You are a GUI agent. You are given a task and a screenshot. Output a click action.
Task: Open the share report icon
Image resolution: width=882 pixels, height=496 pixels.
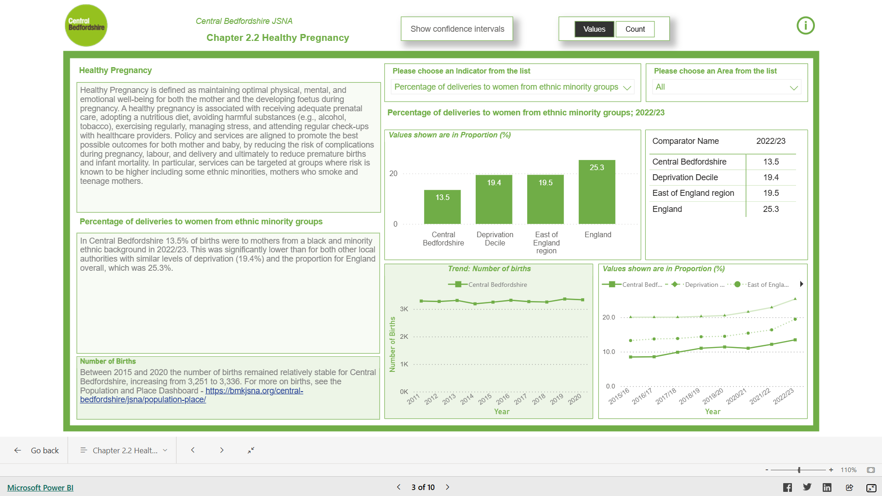click(849, 487)
